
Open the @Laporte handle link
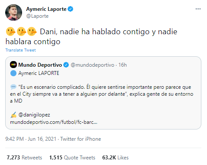[x=37, y=16]
